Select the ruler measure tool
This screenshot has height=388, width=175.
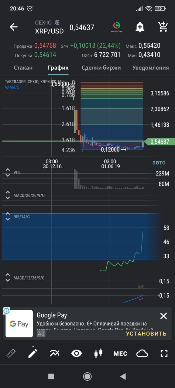[x=11, y=353]
